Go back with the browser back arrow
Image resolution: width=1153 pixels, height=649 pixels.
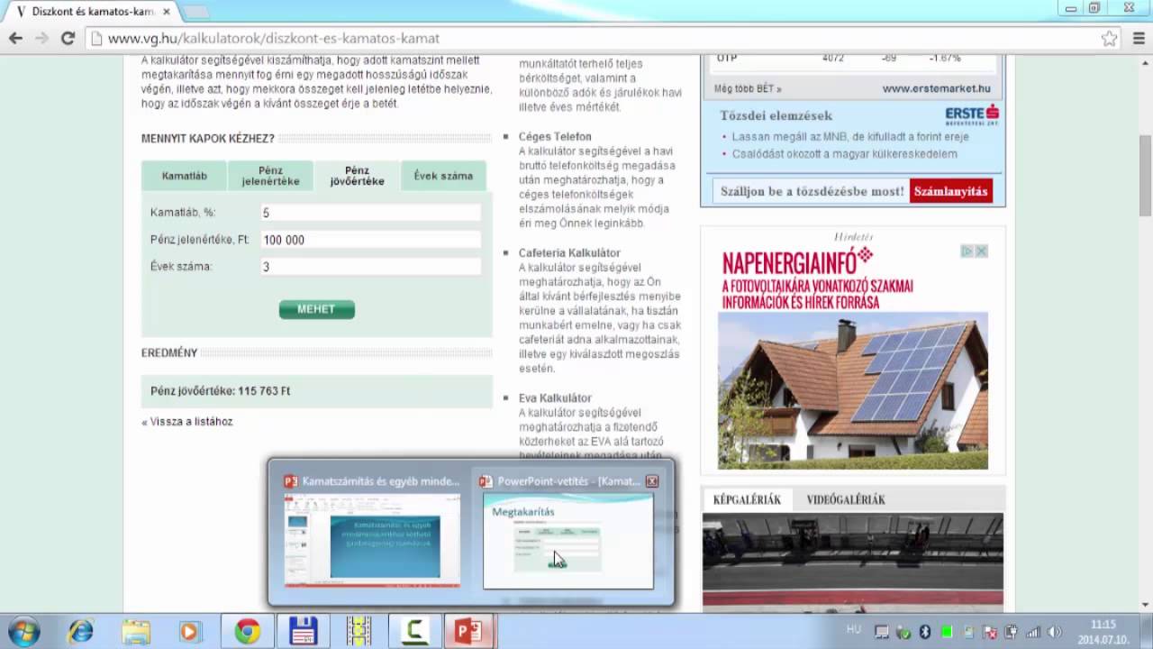[15, 38]
